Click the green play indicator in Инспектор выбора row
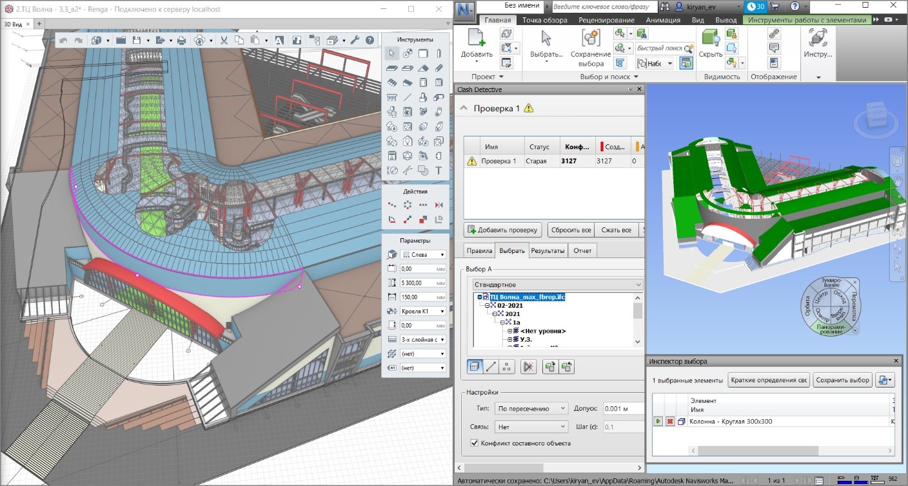The image size is (908, 486). click(x=658, y=421)
